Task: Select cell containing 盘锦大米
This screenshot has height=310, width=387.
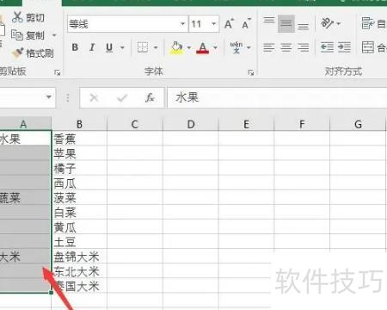Action: tap(79, 257)
